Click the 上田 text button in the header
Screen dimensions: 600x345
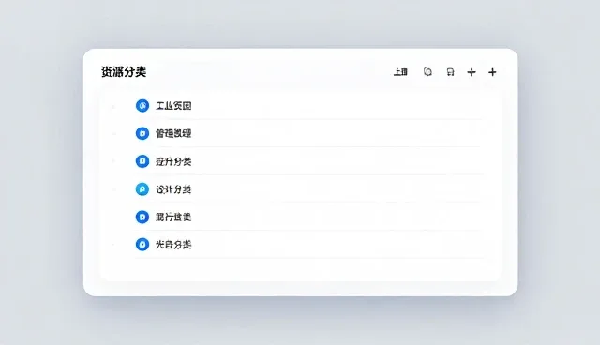[x=400, y=72]
